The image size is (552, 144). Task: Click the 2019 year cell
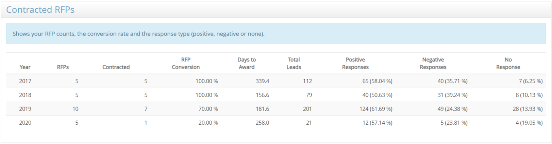point(25,109)
